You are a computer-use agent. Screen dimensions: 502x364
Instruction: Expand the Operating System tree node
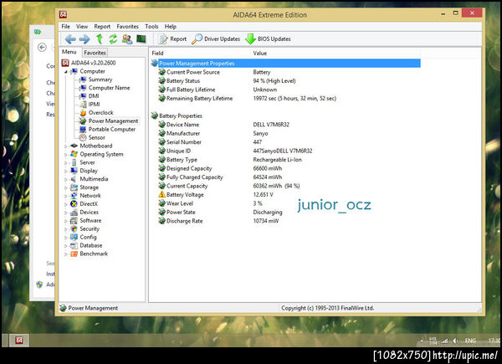[65, 154]
